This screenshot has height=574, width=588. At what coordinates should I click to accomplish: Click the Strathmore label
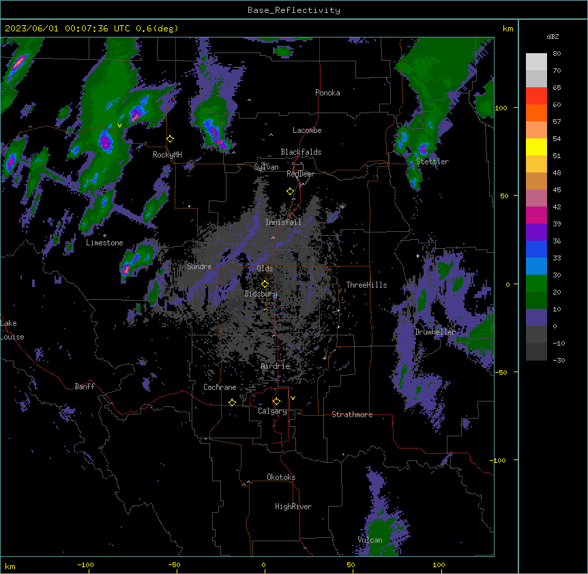pyautogui.click(x=352, y=414)
